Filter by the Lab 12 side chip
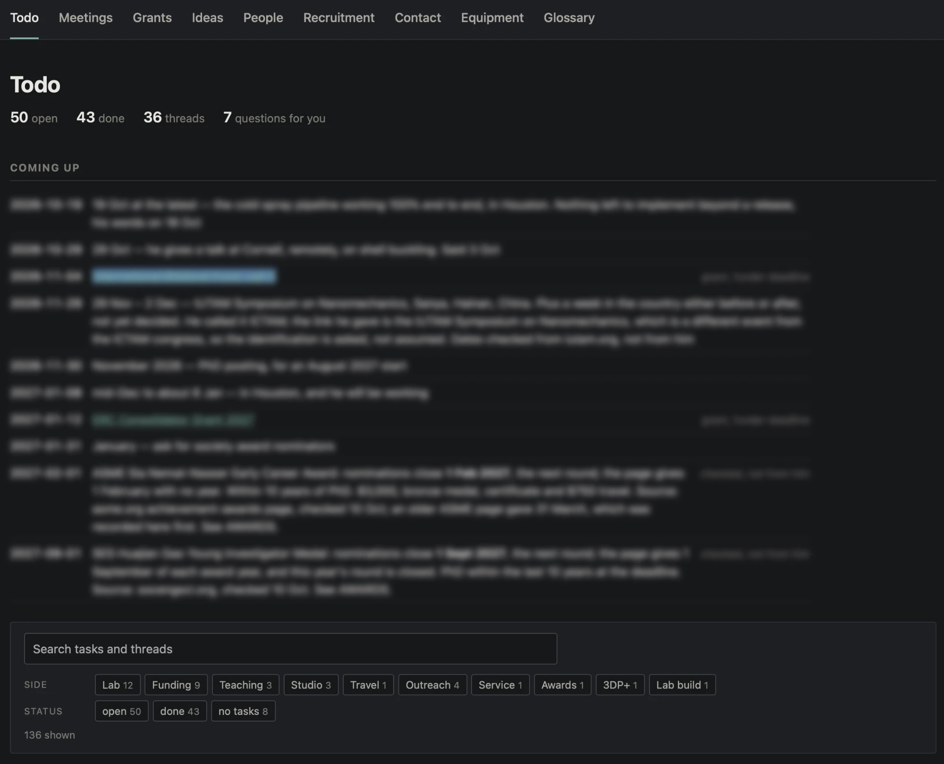 (x=118, y=685)
